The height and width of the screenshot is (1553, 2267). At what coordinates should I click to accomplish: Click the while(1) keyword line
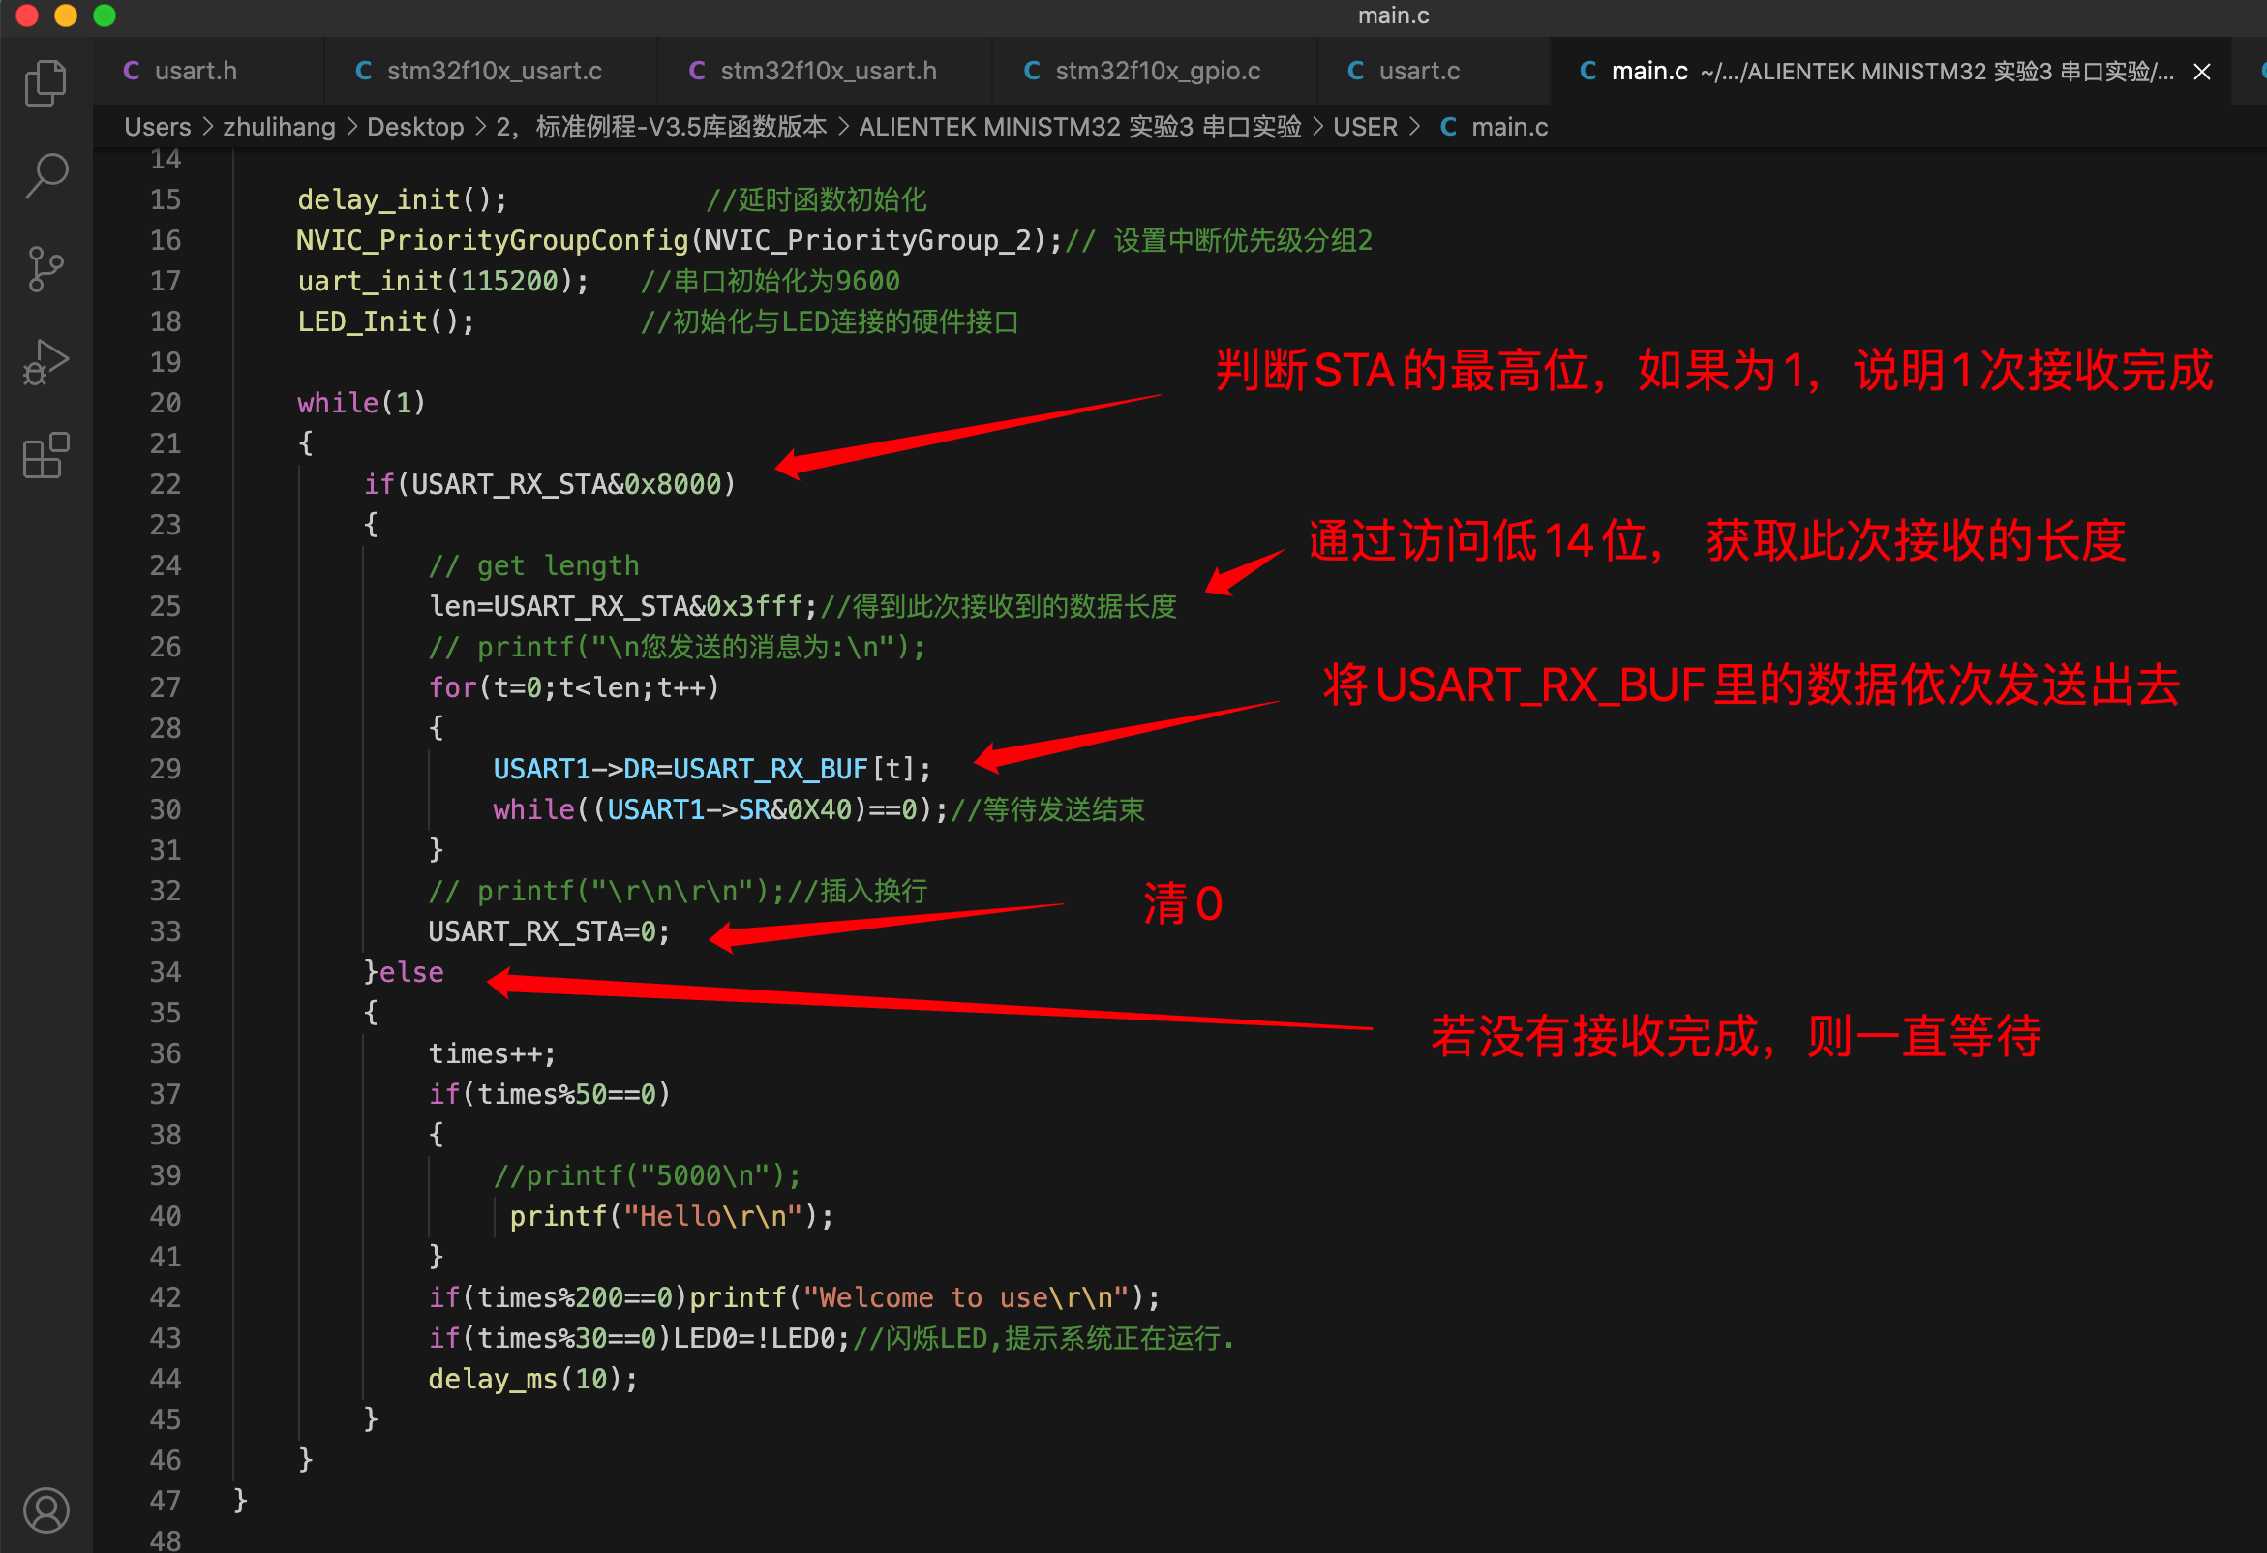point(361,403)
